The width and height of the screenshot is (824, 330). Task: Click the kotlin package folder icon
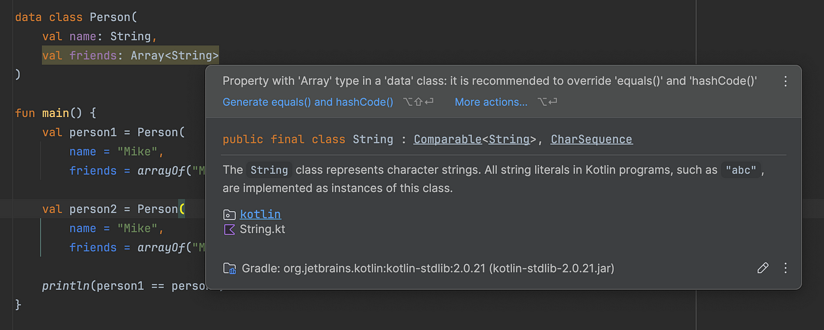point(230,215)
